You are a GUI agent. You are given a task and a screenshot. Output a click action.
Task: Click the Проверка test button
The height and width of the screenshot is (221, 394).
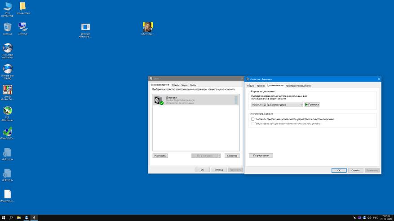(x=312, y=105)
